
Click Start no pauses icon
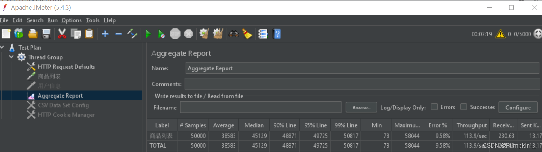click(161, 34)
